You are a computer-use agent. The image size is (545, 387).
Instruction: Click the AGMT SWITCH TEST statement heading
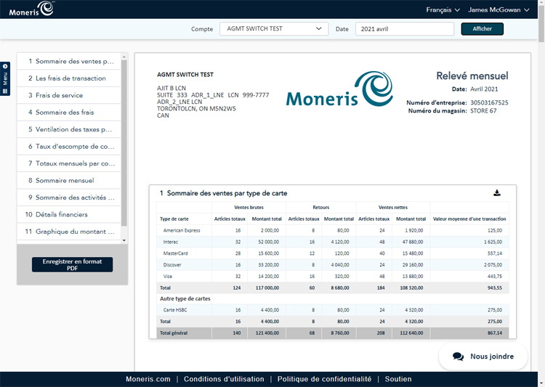pos(185,74)
